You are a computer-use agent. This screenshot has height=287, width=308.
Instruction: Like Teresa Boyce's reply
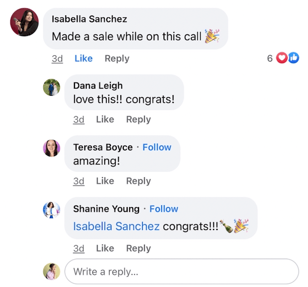click(105, 181)
